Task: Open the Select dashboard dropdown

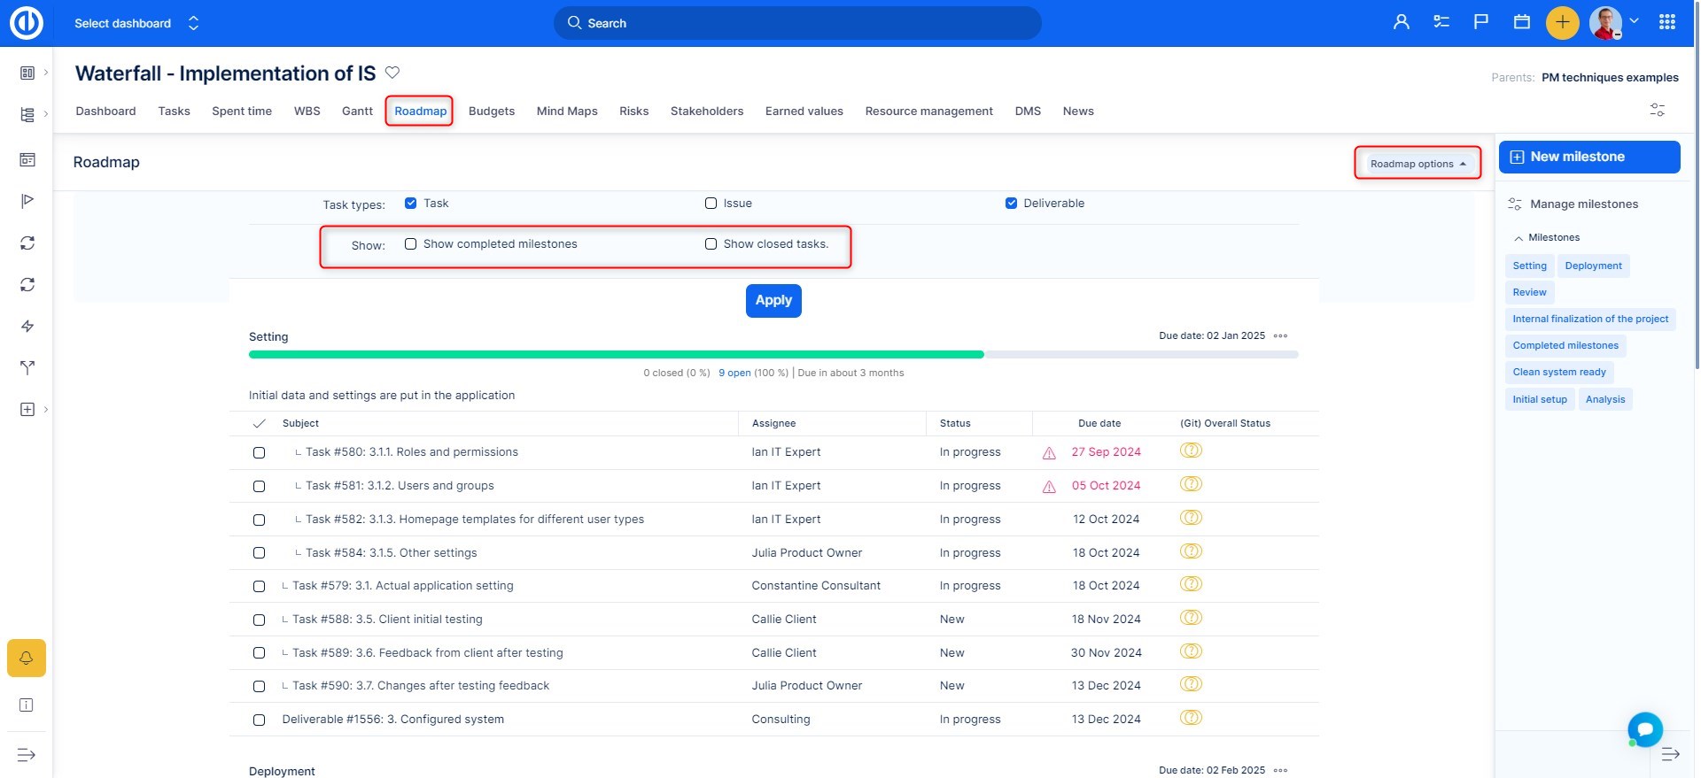Action: click(x=136, y=23)
